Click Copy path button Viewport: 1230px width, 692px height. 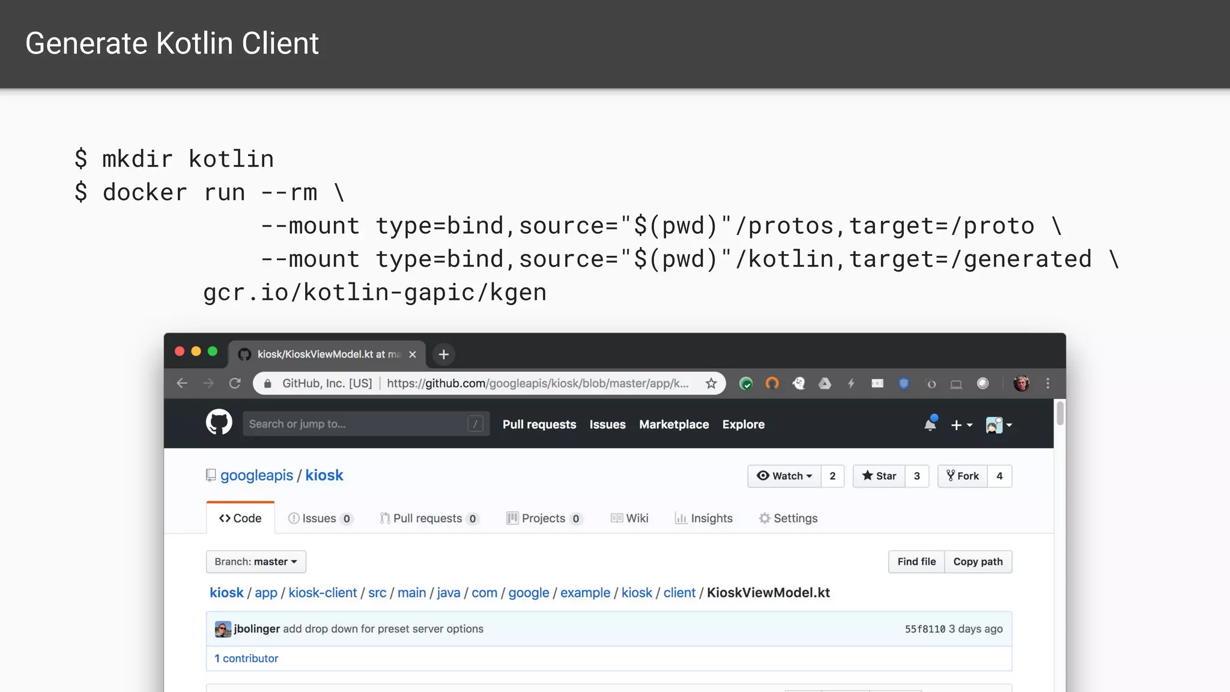pyautogui.click(x=978, y=562)
